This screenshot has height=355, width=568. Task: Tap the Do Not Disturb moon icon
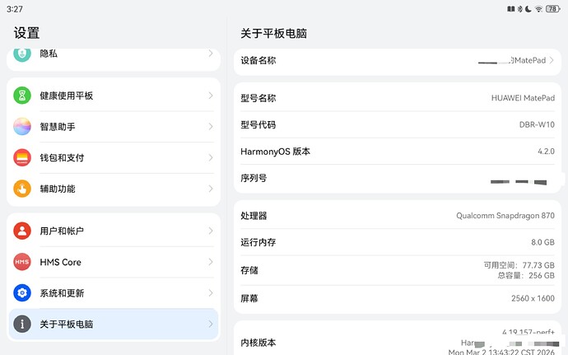click(528, 9)
